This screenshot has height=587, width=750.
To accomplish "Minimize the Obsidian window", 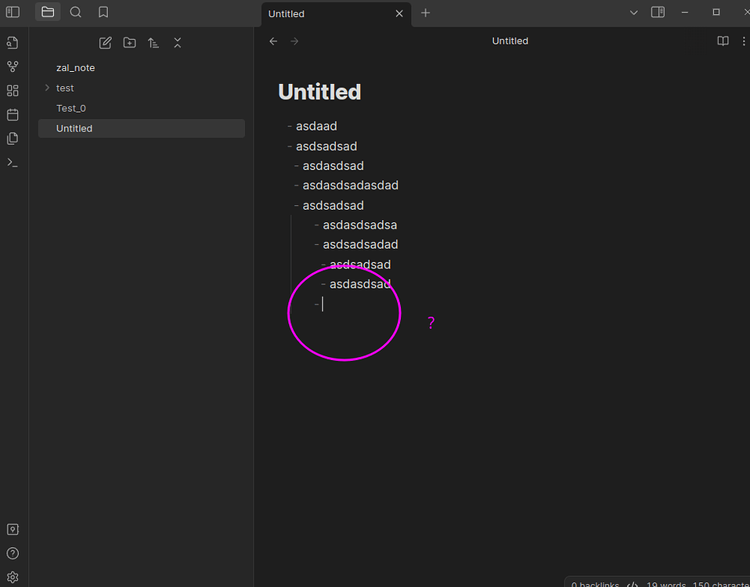I will (x=684, y=13).
